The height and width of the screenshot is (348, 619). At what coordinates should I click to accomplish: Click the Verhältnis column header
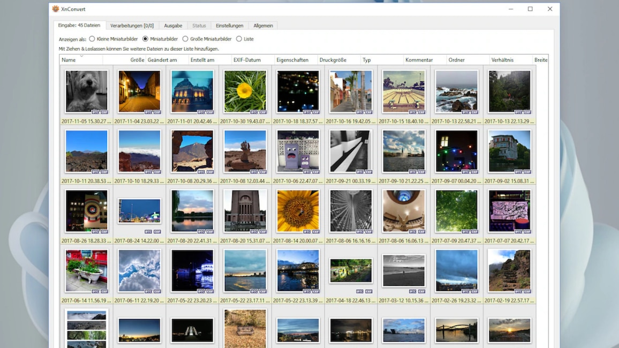tap(511, 60)
